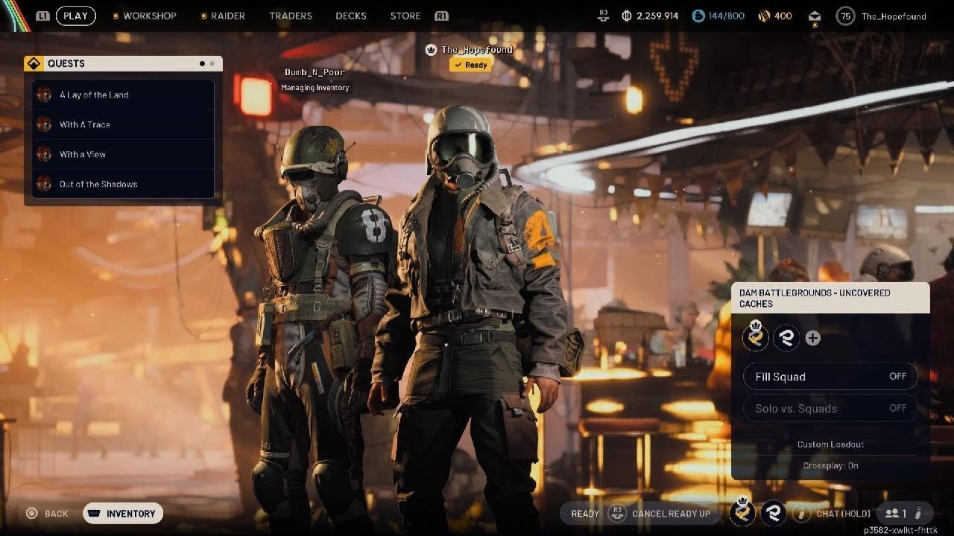Switch quest page using the header dots
Viewport: 954px width, 536px height.
pyautogui.click(x=207, y=63)
